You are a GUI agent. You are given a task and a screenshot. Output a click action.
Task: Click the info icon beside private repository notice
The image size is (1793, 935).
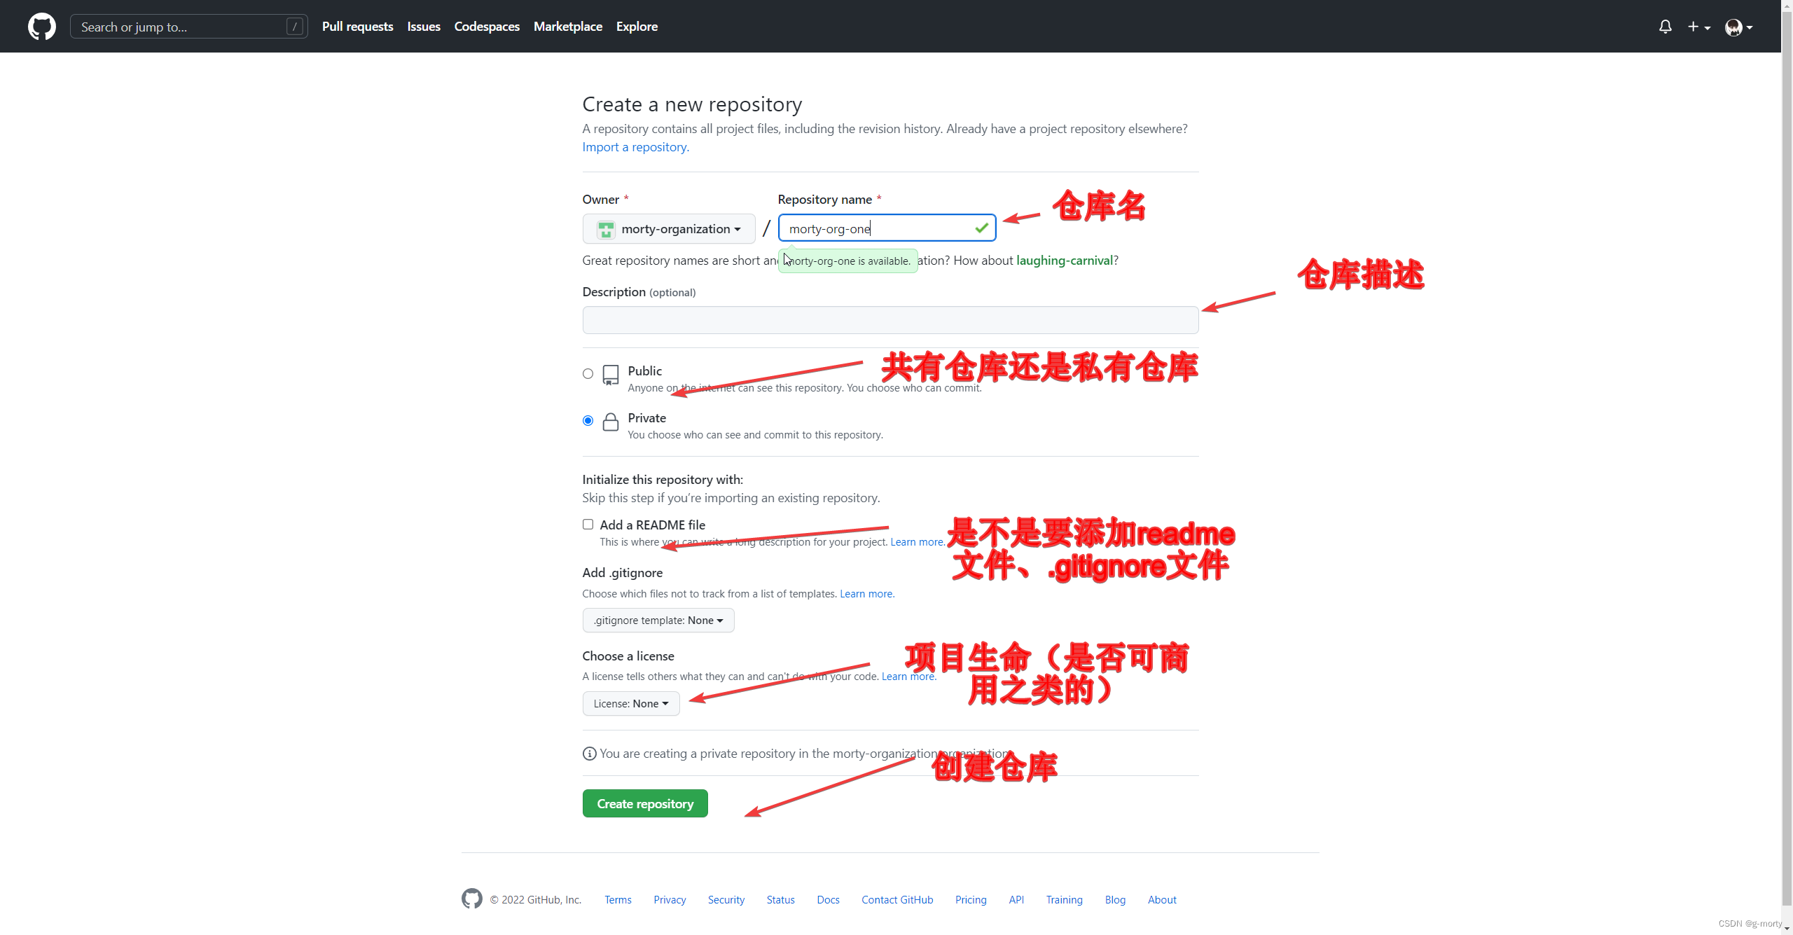590,754
